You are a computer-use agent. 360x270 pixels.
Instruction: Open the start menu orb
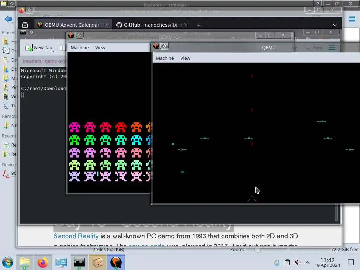click(x=8, y=262)
